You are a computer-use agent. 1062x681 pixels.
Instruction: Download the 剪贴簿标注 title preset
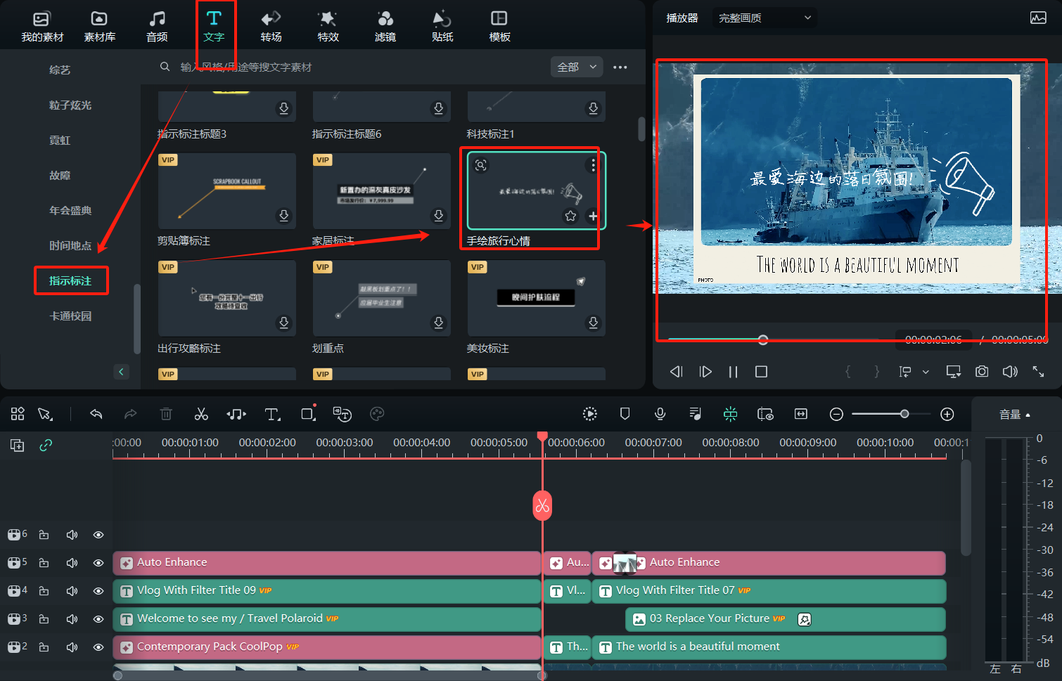click(x=283, y=216)
